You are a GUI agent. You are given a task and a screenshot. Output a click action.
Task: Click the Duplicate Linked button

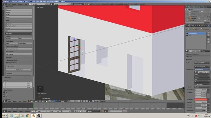pyautogui.click(x=18, y=26)
